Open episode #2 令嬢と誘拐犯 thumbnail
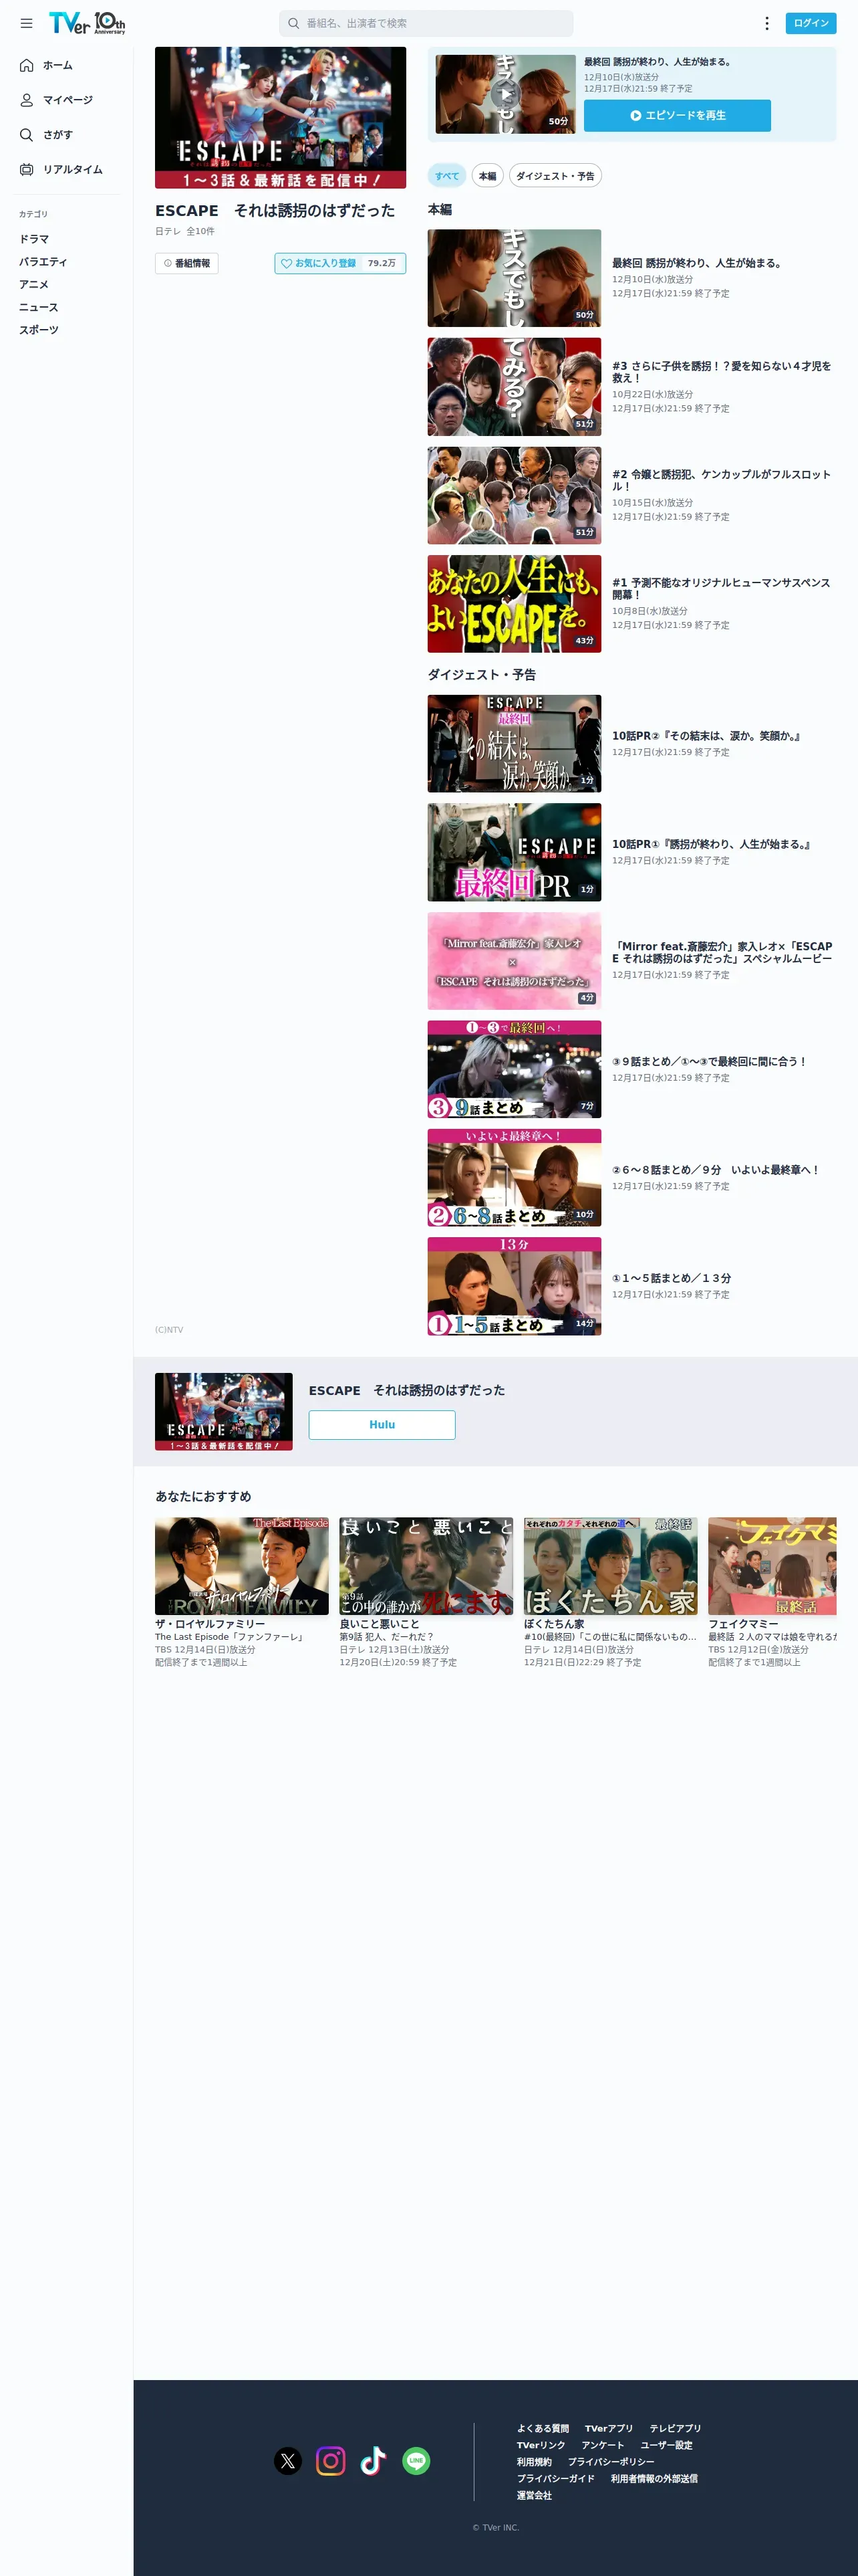The image size is (858, 2576). click(515, 495)
